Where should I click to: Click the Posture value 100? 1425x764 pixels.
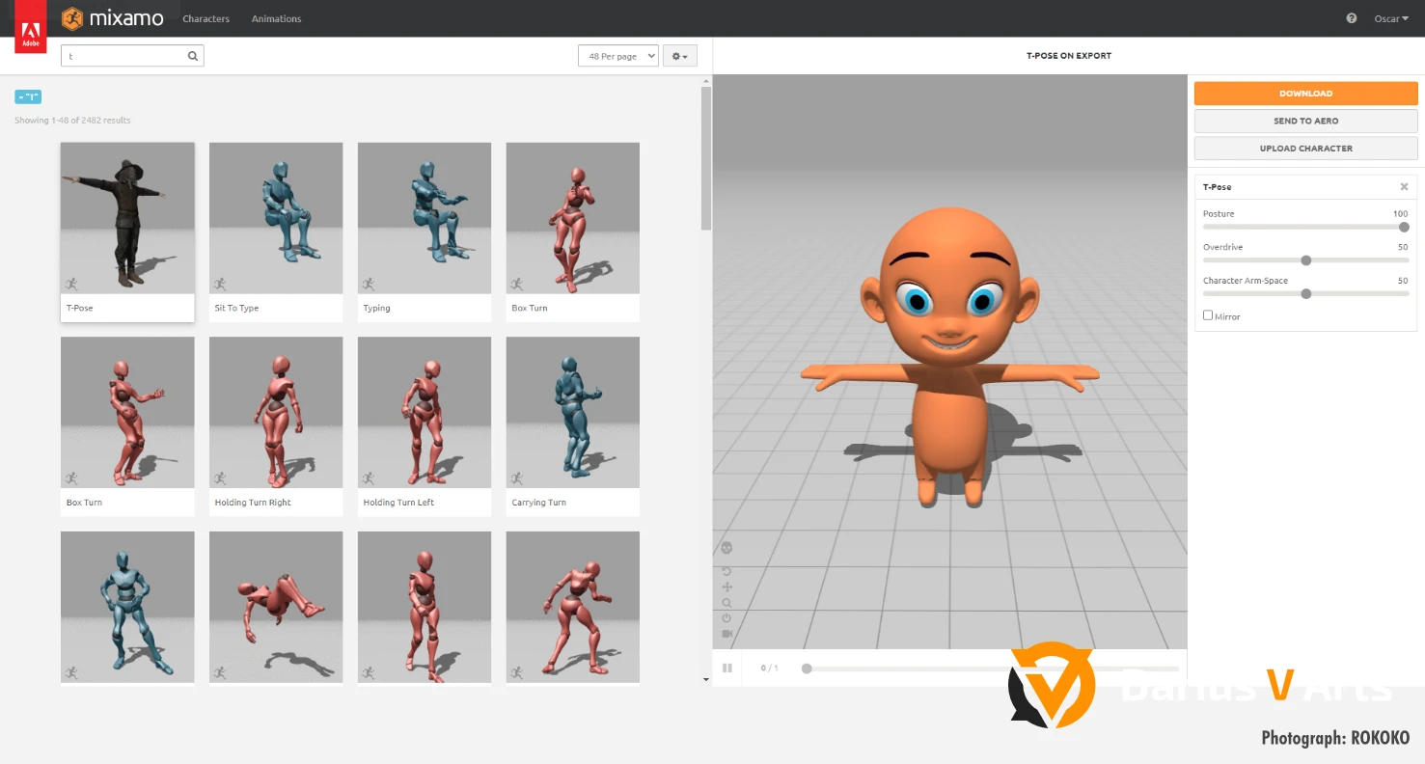tap(1400, 213)
